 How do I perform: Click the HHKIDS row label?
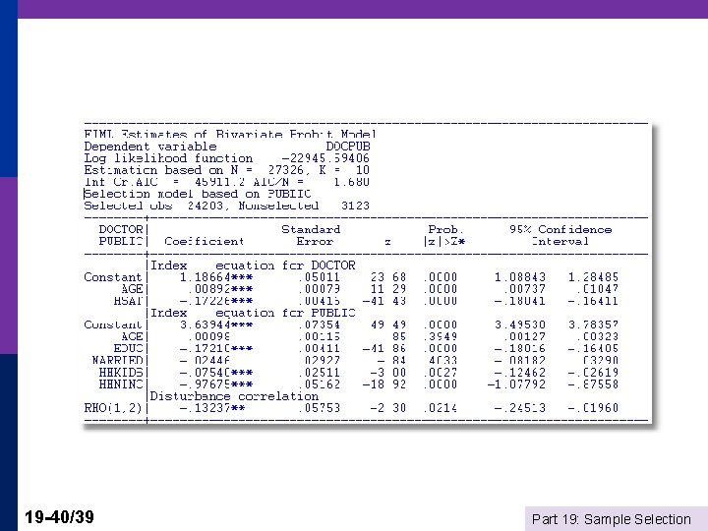(x=121, y=373)
